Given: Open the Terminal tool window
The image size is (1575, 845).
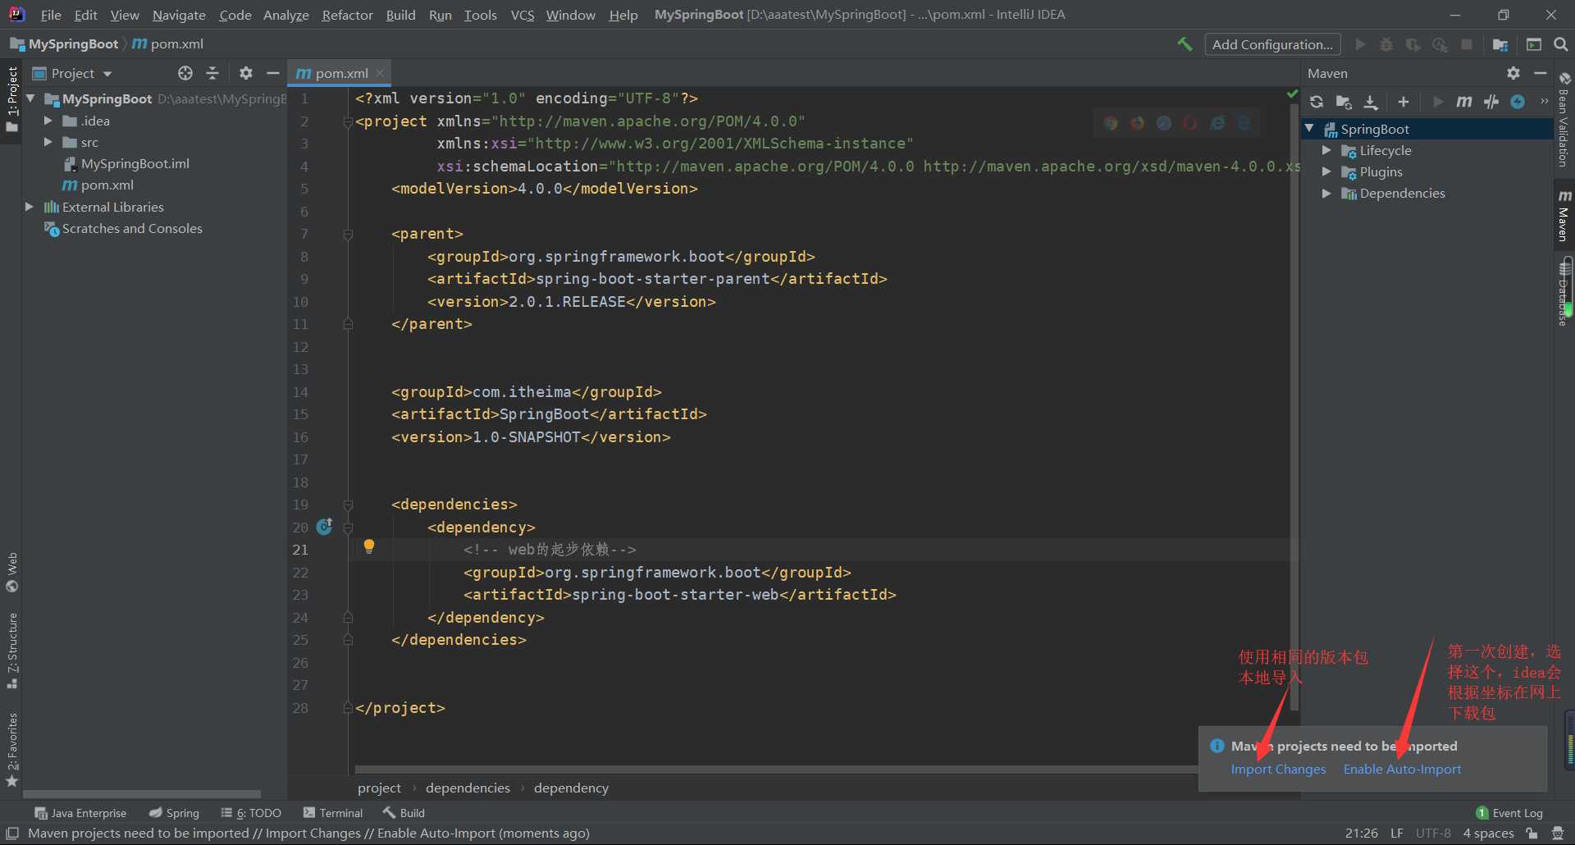Looking at the screenshot, I should 333,812.
